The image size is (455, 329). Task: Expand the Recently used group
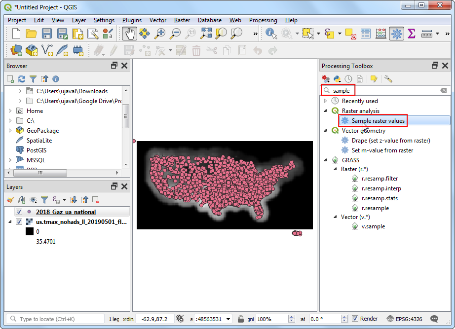tap(325, 101)
